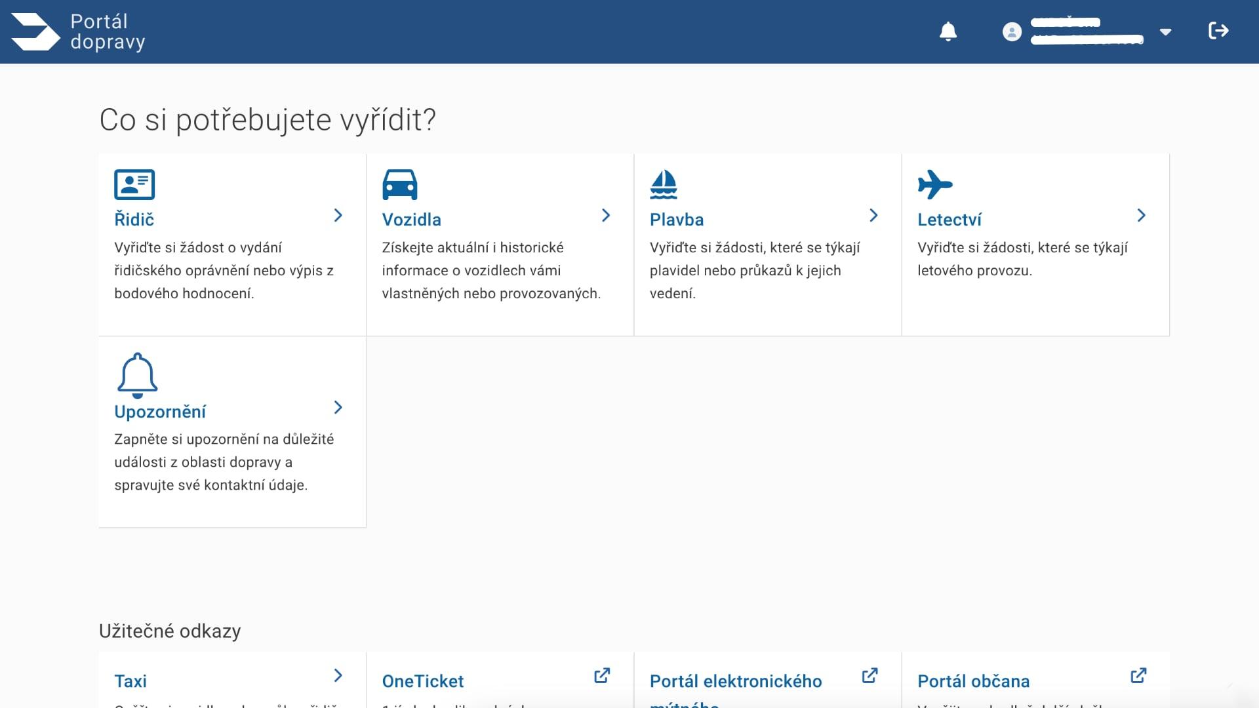Open the Portál občana link
Image resolution: width=1259 pixels, height=708 pixels.
[x=974, y=681]
